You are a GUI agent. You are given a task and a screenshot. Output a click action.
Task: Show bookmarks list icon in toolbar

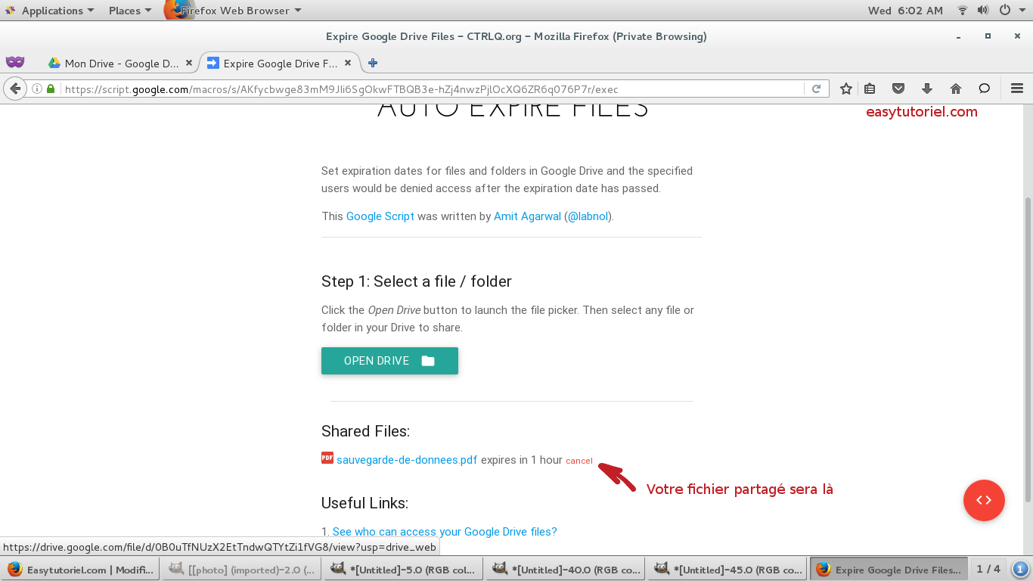(870, 89)
